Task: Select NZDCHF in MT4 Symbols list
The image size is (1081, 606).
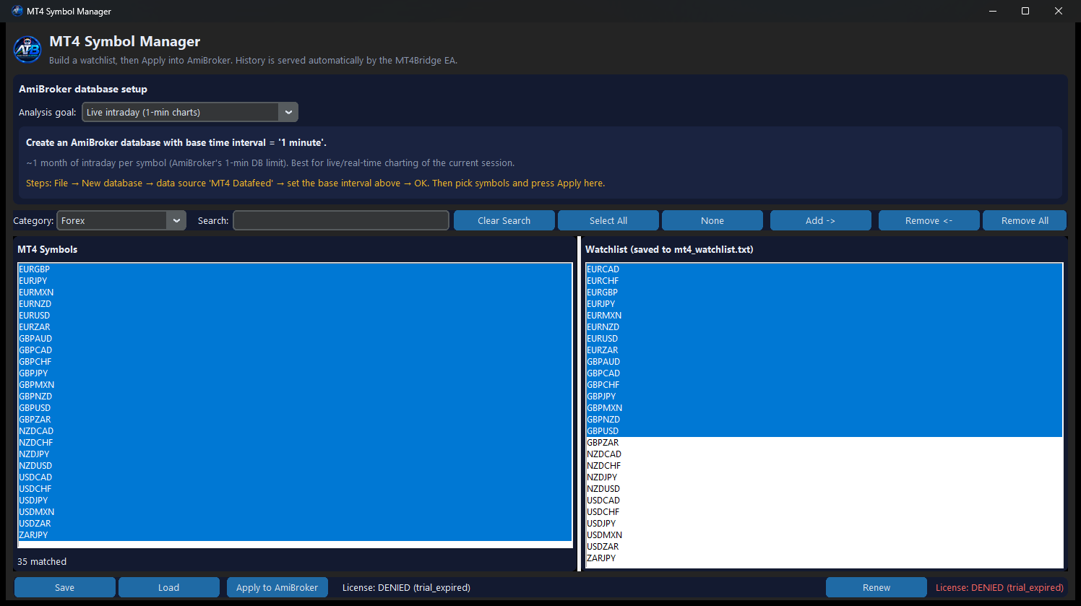Action: 295,443
